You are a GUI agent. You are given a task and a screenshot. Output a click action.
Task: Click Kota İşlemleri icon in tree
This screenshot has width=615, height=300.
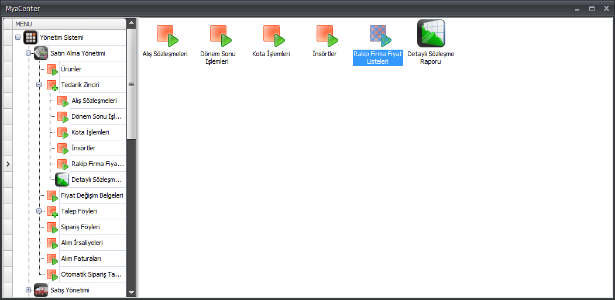tap(63, 133)
